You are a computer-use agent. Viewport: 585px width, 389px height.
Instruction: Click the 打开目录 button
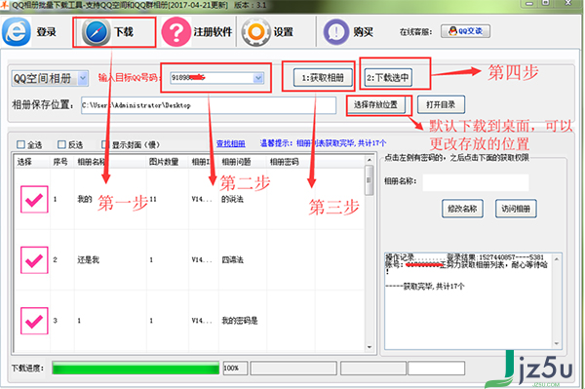pos(441,104)
